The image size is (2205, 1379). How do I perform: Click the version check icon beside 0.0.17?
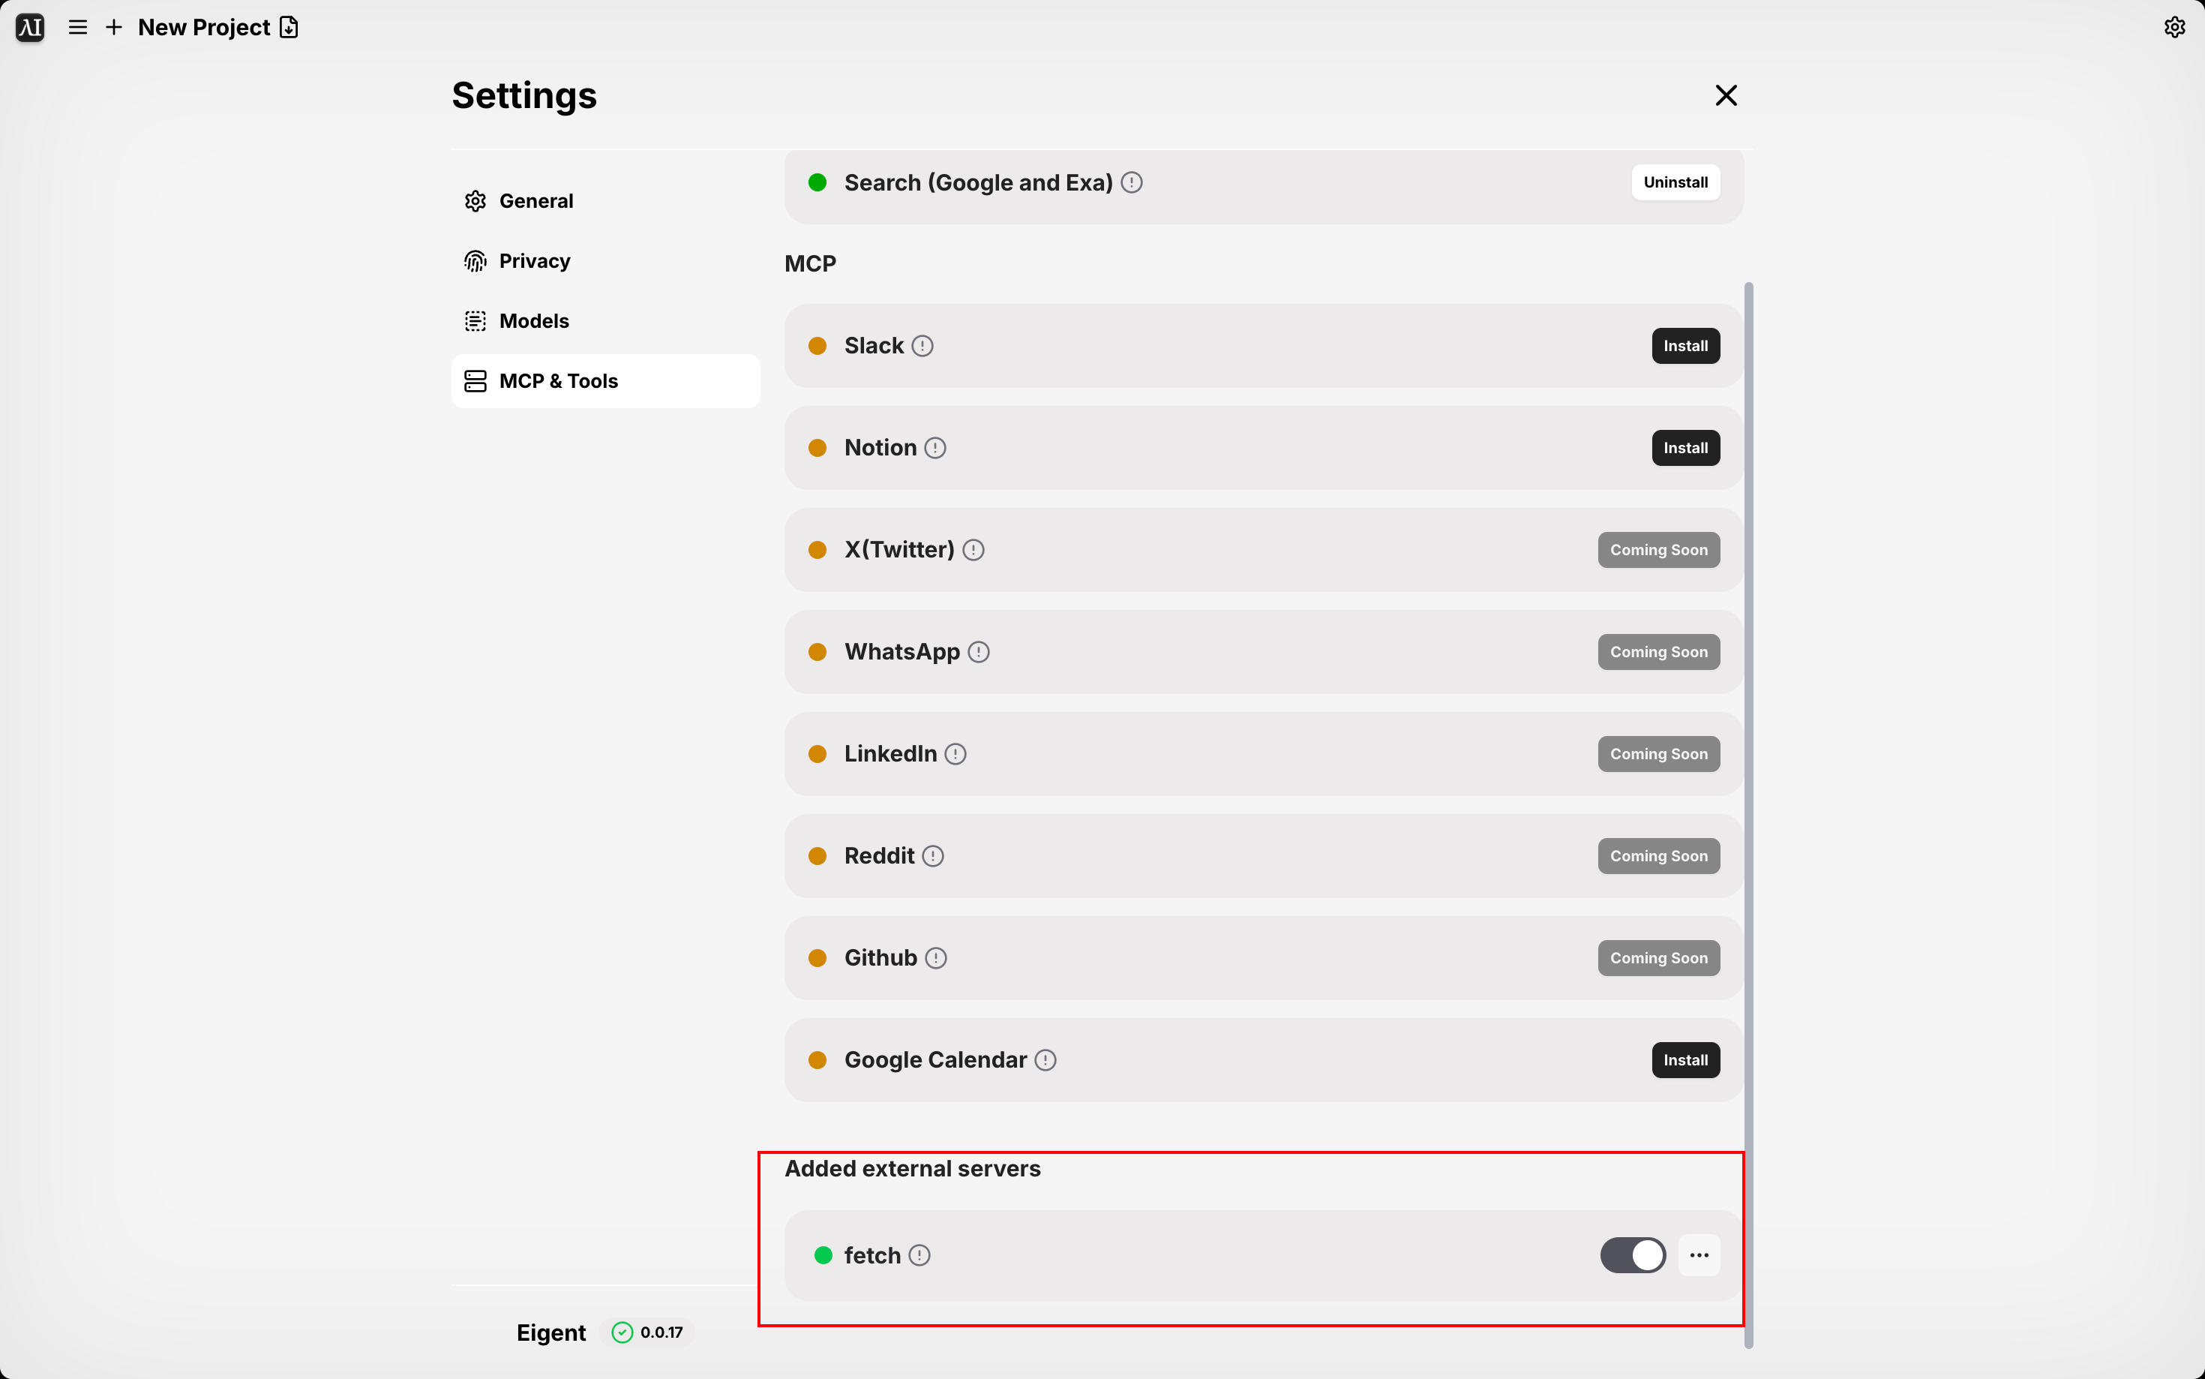coord(622,1332)
